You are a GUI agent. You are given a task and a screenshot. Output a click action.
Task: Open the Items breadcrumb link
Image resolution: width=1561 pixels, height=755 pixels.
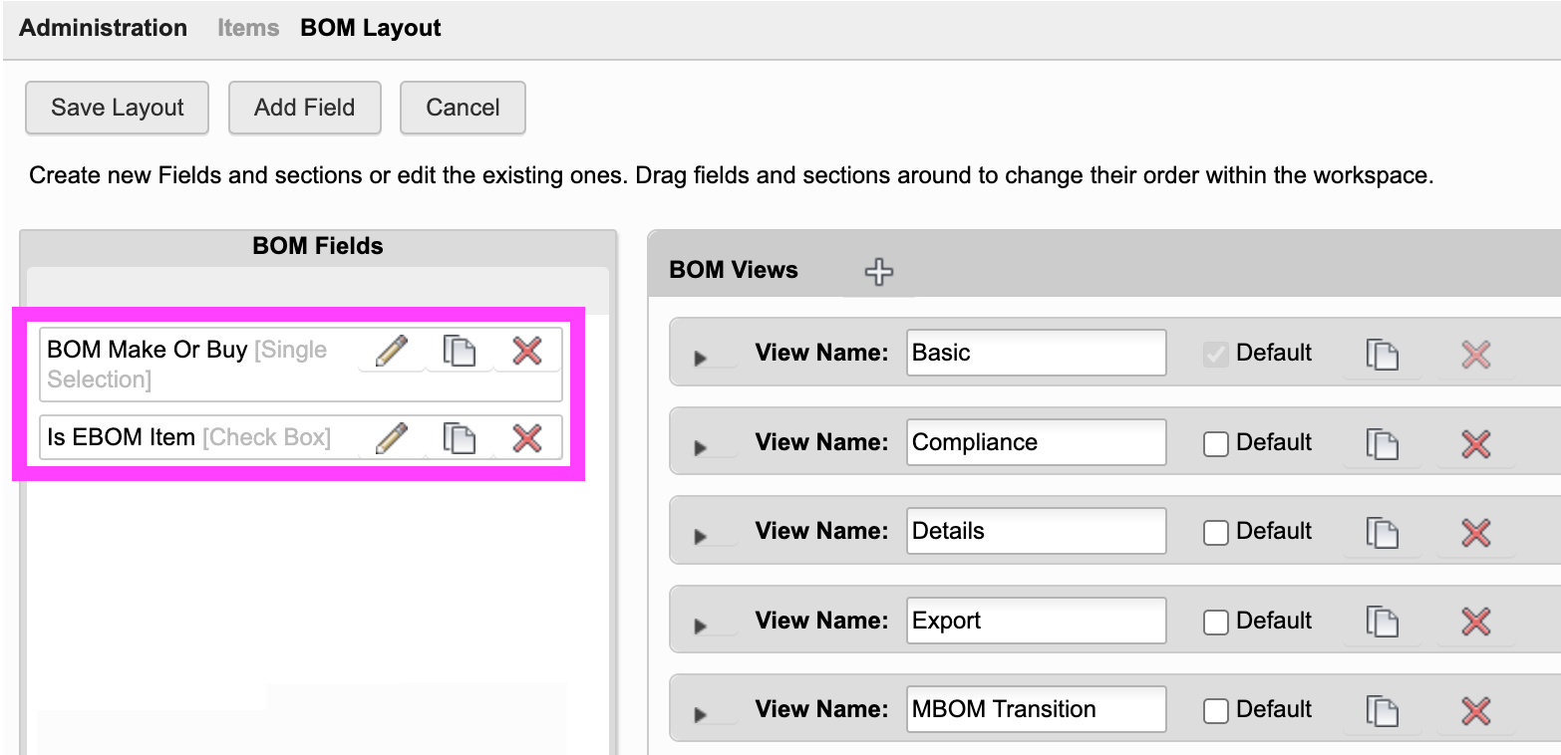(x=248, y=28)
